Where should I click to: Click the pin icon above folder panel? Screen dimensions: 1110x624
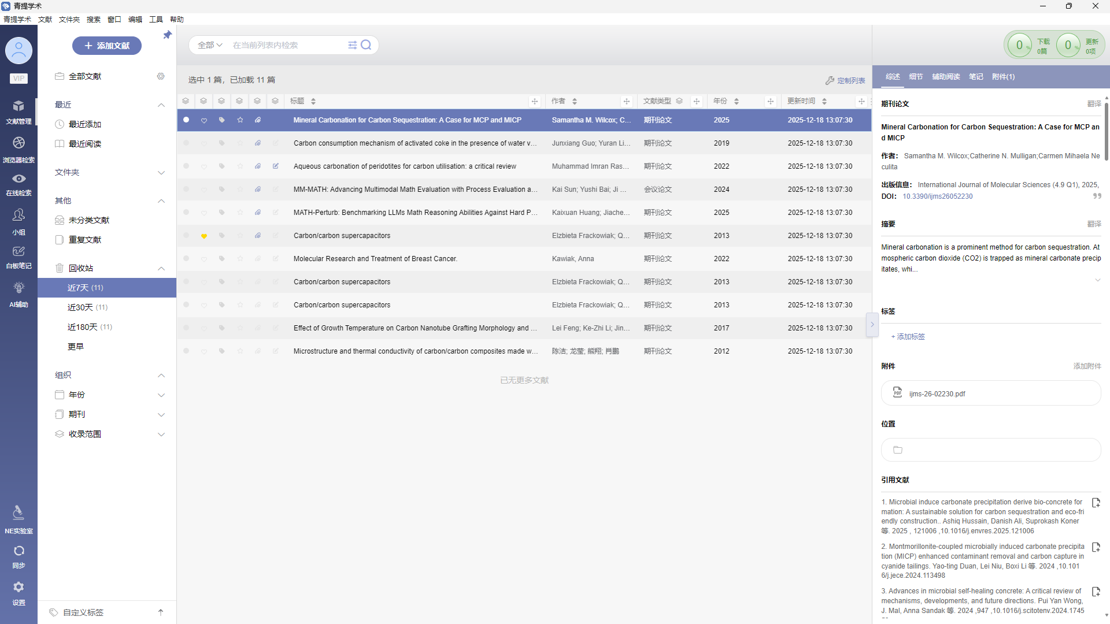point(167,35)
